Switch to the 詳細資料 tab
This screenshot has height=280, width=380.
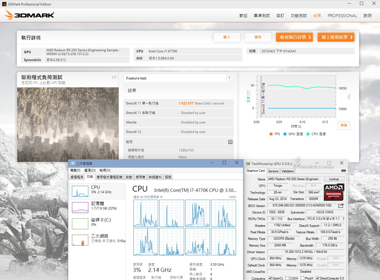155,177
